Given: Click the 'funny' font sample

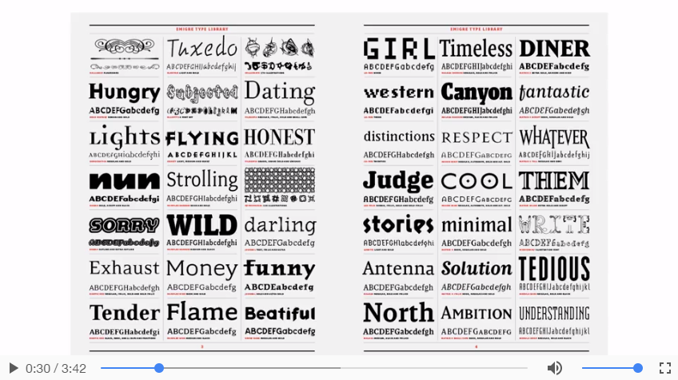Looking at the screenshot, I should point(280,268).
